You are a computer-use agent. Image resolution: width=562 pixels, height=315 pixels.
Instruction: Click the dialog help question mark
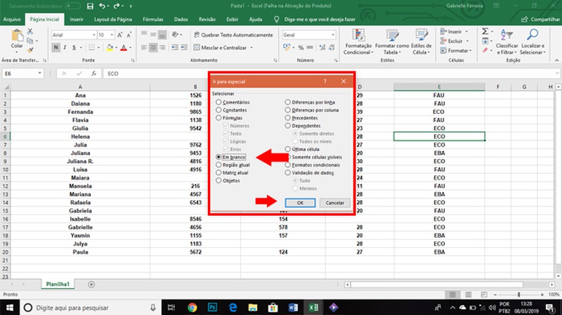(x=325, y=81)
